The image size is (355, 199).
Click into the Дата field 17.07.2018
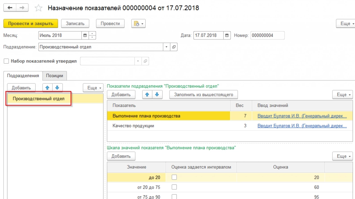[x=208, y=35]
